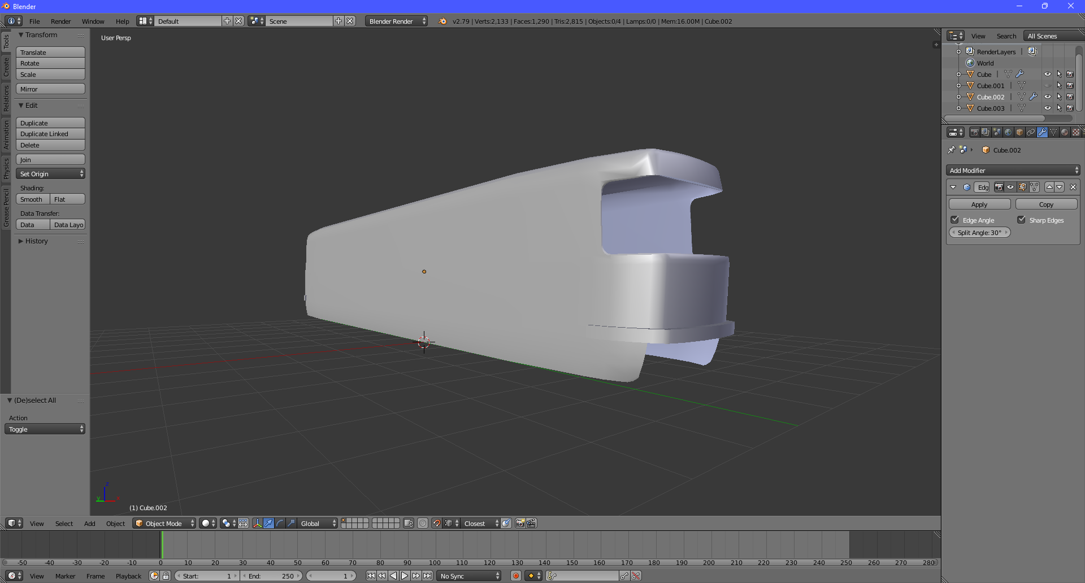1085x583 pixels.
Task: Uncheck the Sharp Edges option
Action: [1022, 220]
